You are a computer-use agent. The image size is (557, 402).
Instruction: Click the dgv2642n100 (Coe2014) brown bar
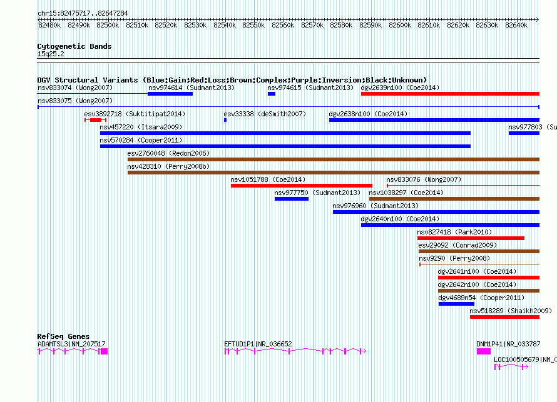(489, 291)
